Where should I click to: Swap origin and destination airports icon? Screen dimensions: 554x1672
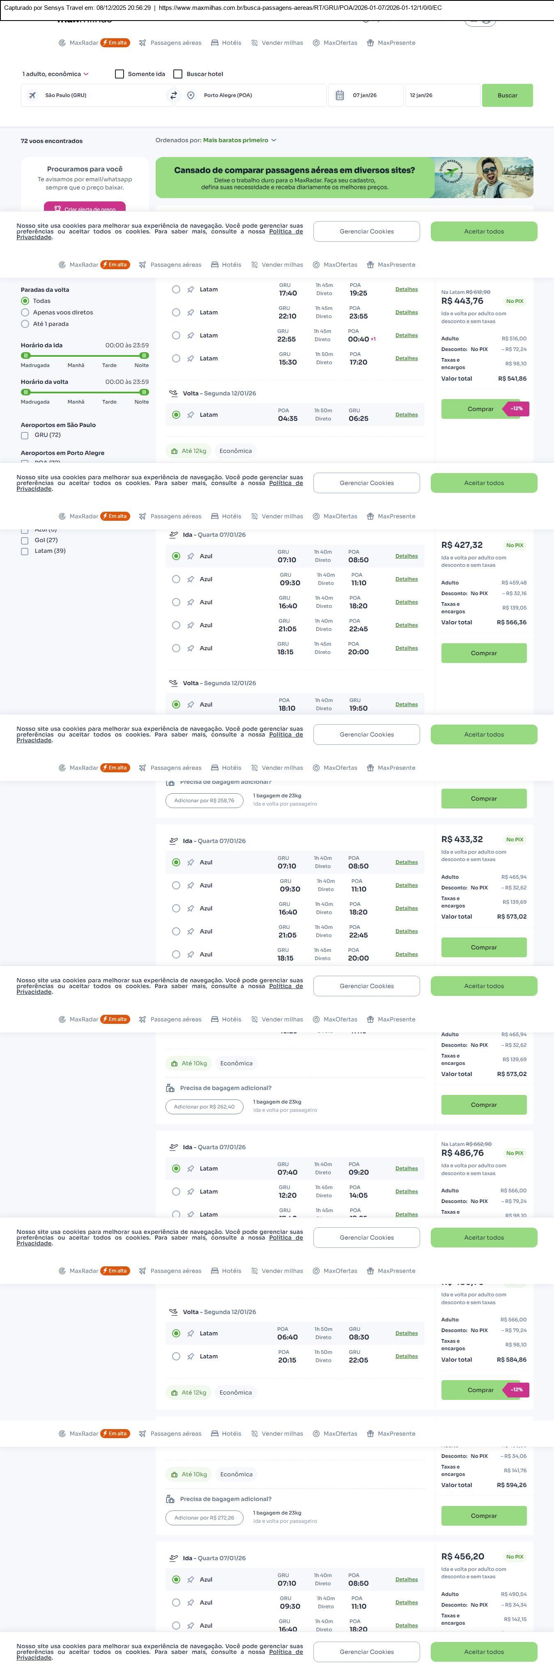[173, 95]
